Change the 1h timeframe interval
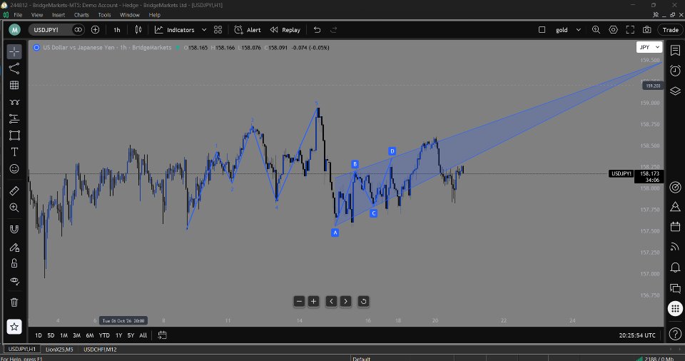 [x=116, y=30]
